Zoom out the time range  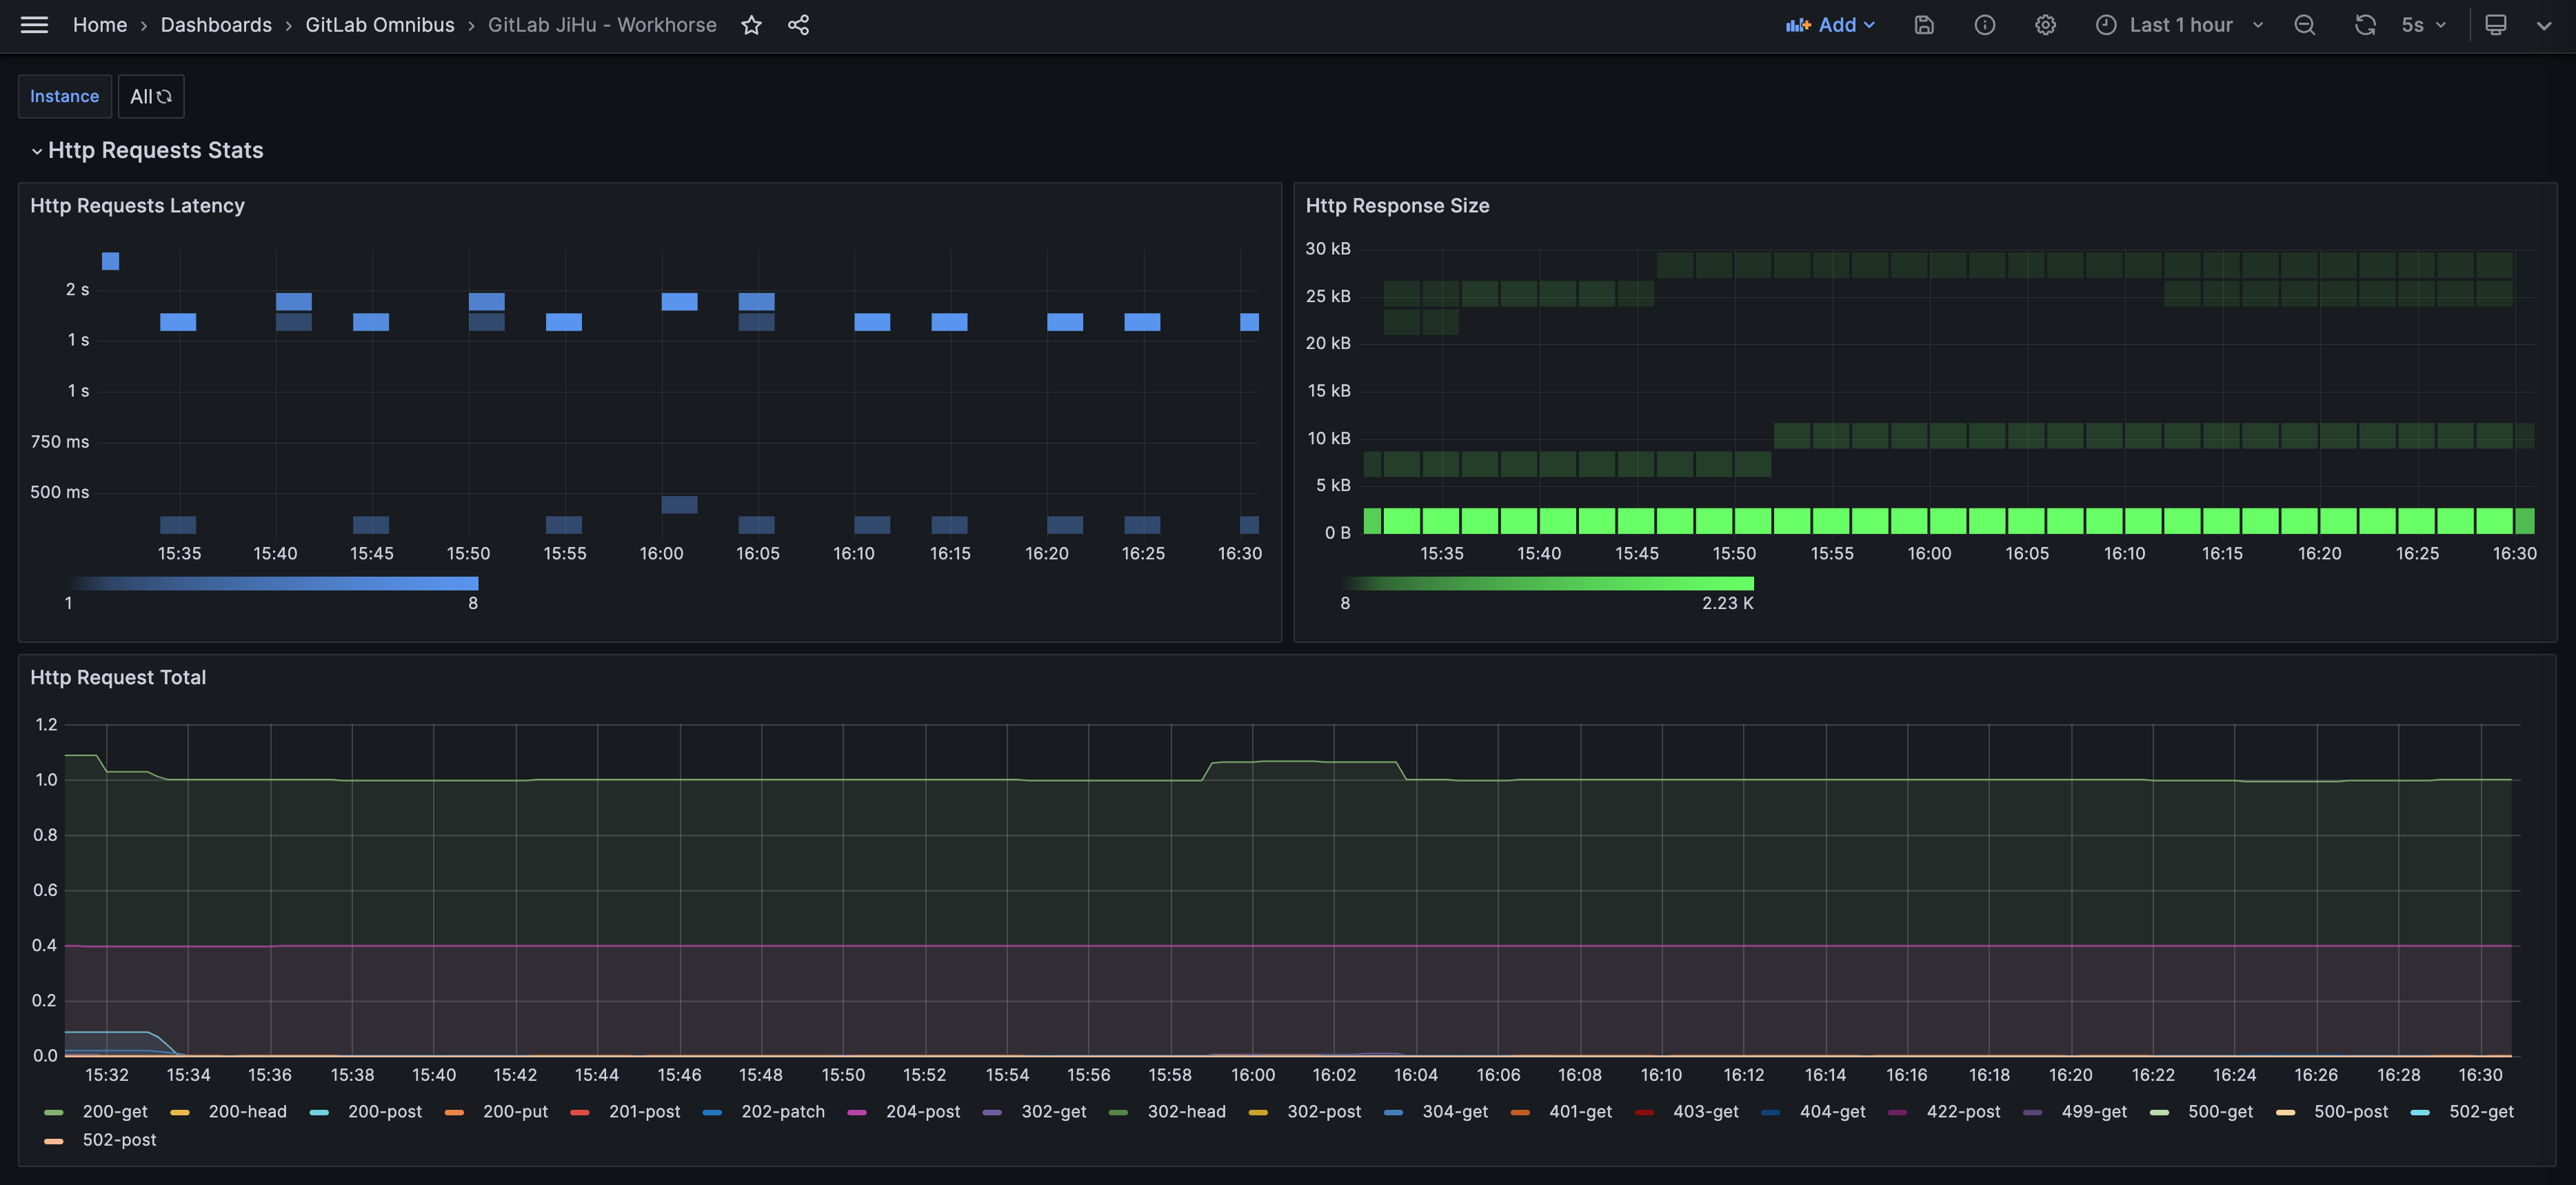coord(2304,25)
